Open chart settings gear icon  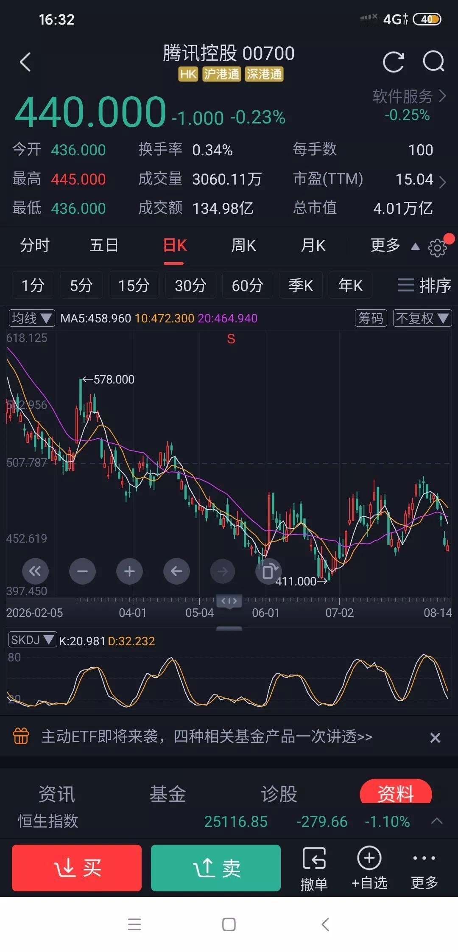click(x=437, y=247)
